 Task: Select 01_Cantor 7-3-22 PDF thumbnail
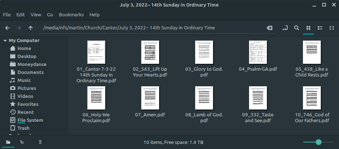click(96, 52)
